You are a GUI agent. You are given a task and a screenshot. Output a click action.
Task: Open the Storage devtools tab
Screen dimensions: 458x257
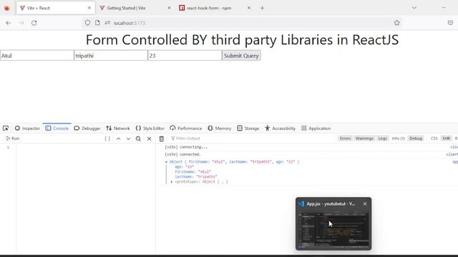point(248,128)
